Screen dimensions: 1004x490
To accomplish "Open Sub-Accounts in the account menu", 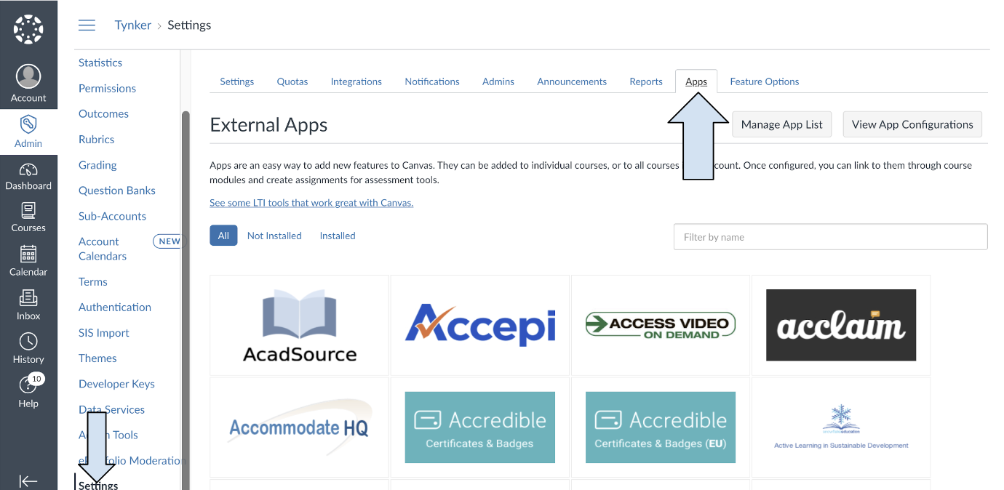I will (112, 216).
